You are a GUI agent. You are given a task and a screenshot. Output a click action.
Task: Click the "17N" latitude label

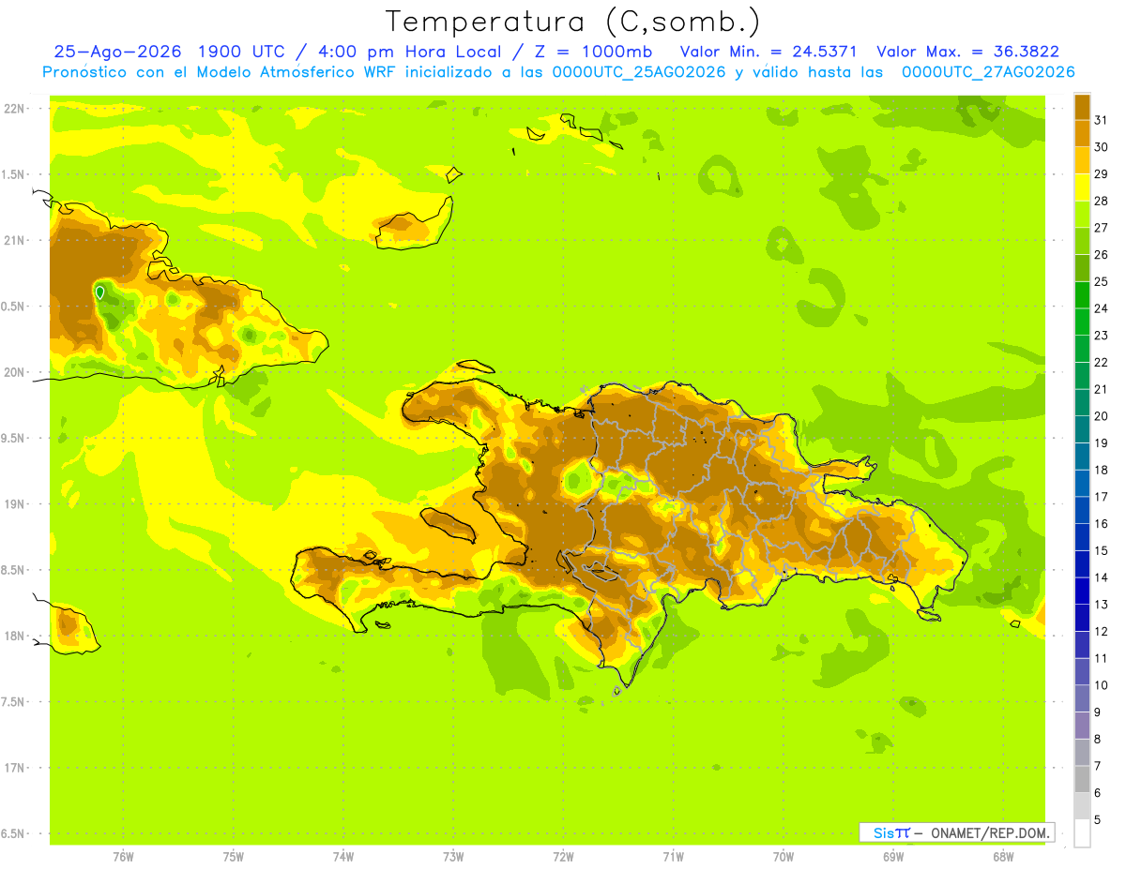14,768
